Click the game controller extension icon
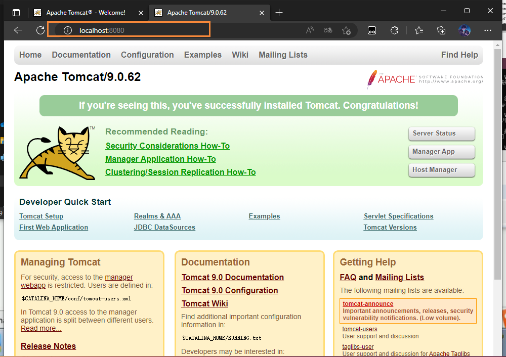506x357 pixels. coord(372,30)
